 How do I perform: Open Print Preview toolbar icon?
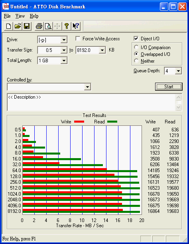click(x=48, y=26)
